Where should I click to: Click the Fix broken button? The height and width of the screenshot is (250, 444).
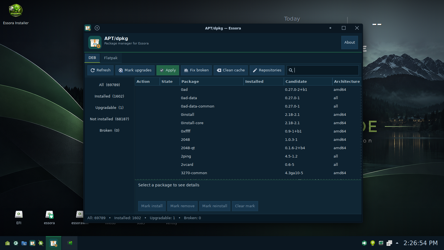(x=196, y=70)
